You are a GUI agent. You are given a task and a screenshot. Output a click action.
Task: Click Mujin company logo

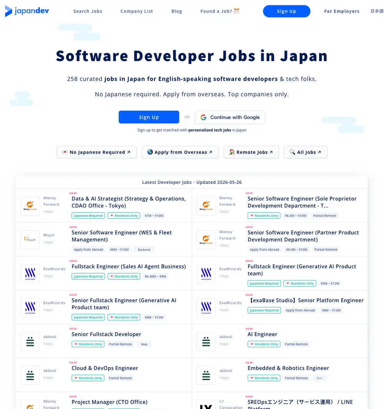[x=30, y=240]
